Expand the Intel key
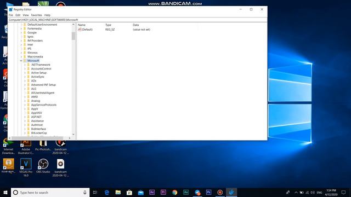Screen dimensions: 351x197 21,45
